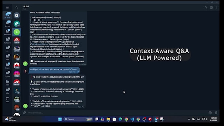This screenshot has height=126, width=224.
Task: Click the attach file paperclip icon
Action: click(24, 113)
